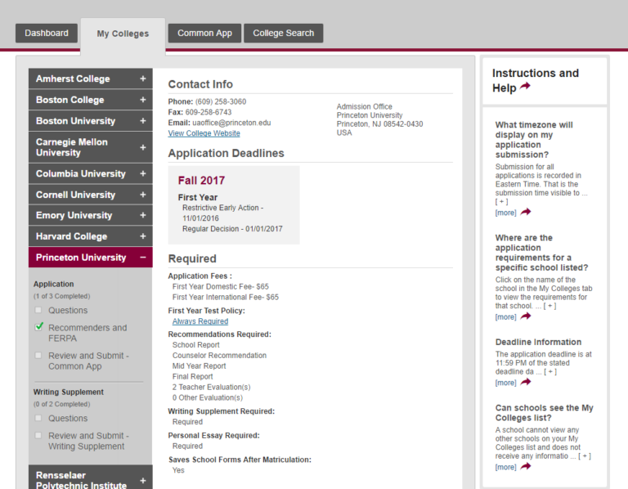The image size is (628, 489).
Task: Open the View College Website link
Action: (204, 133)
